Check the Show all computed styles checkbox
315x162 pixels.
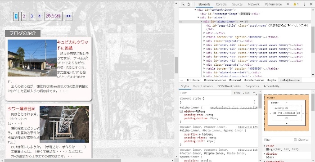tap(295, 139)
